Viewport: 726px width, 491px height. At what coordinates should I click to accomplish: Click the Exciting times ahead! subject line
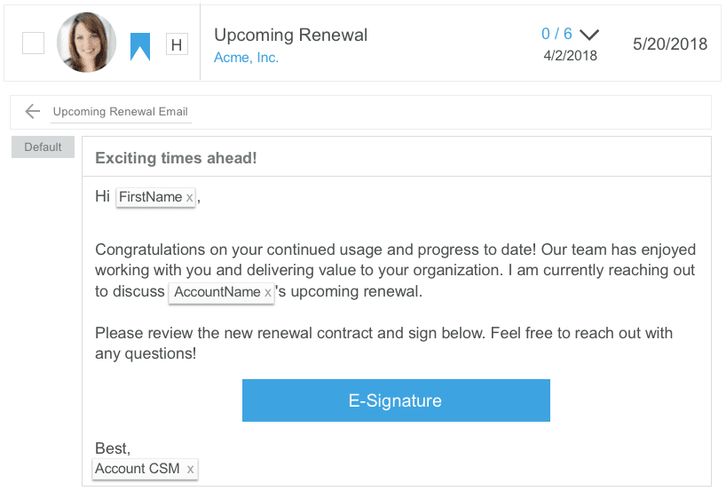(x=176, y=158)
